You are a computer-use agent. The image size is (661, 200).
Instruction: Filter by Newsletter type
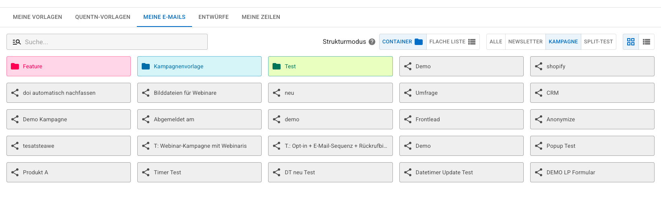pos(525,42)
